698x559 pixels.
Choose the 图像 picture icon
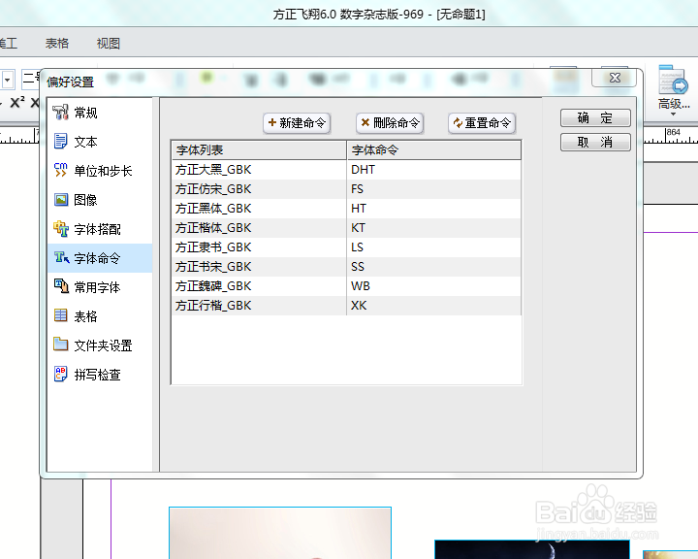coord(60,200)
